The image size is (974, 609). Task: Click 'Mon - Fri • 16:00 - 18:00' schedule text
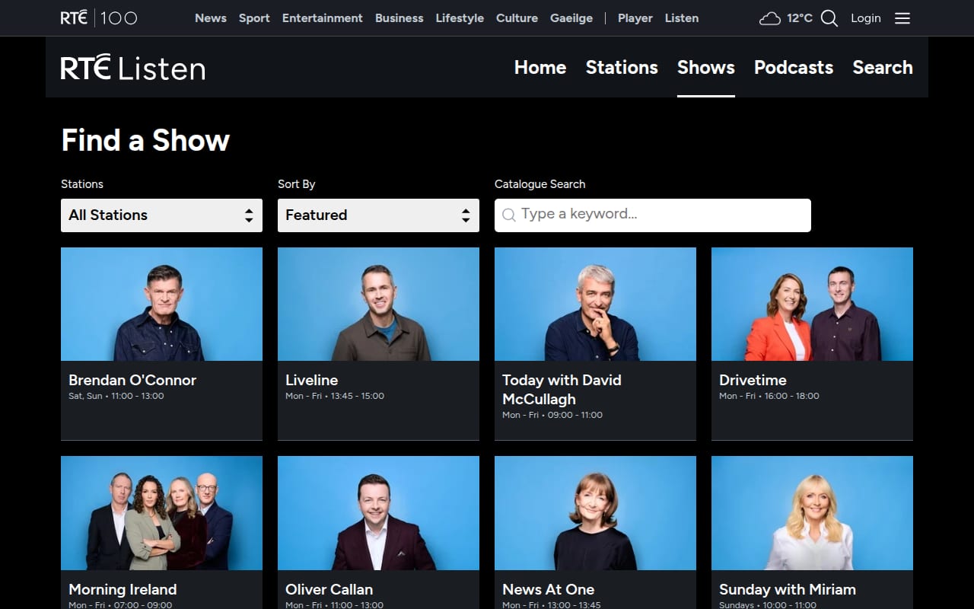(x=769, y=396)
